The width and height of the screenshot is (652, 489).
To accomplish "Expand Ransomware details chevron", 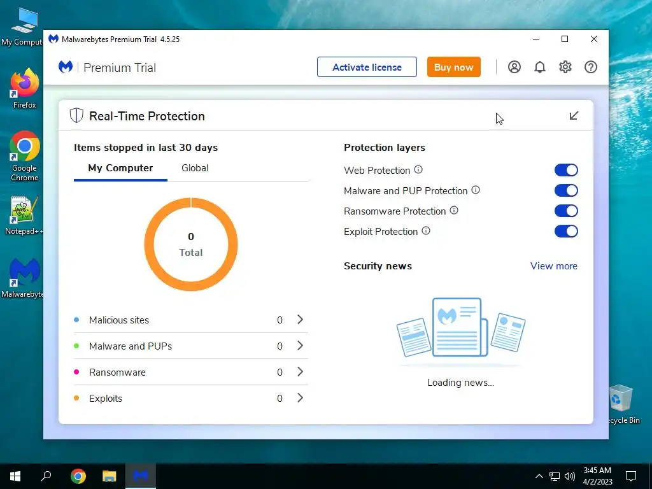I will pyautogui.click(x=300, y=372).
